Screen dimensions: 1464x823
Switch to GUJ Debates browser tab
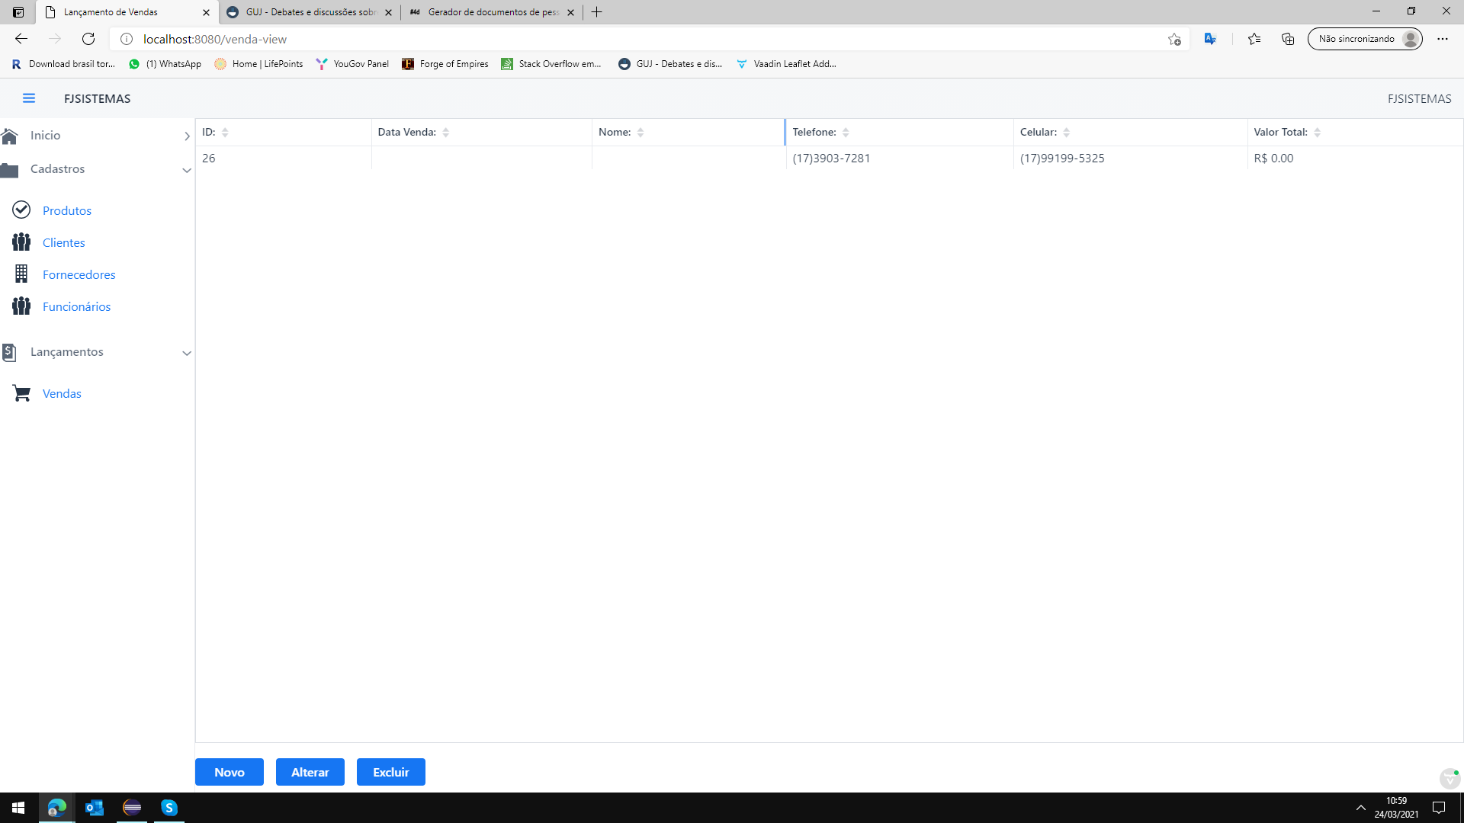[309, 12]
